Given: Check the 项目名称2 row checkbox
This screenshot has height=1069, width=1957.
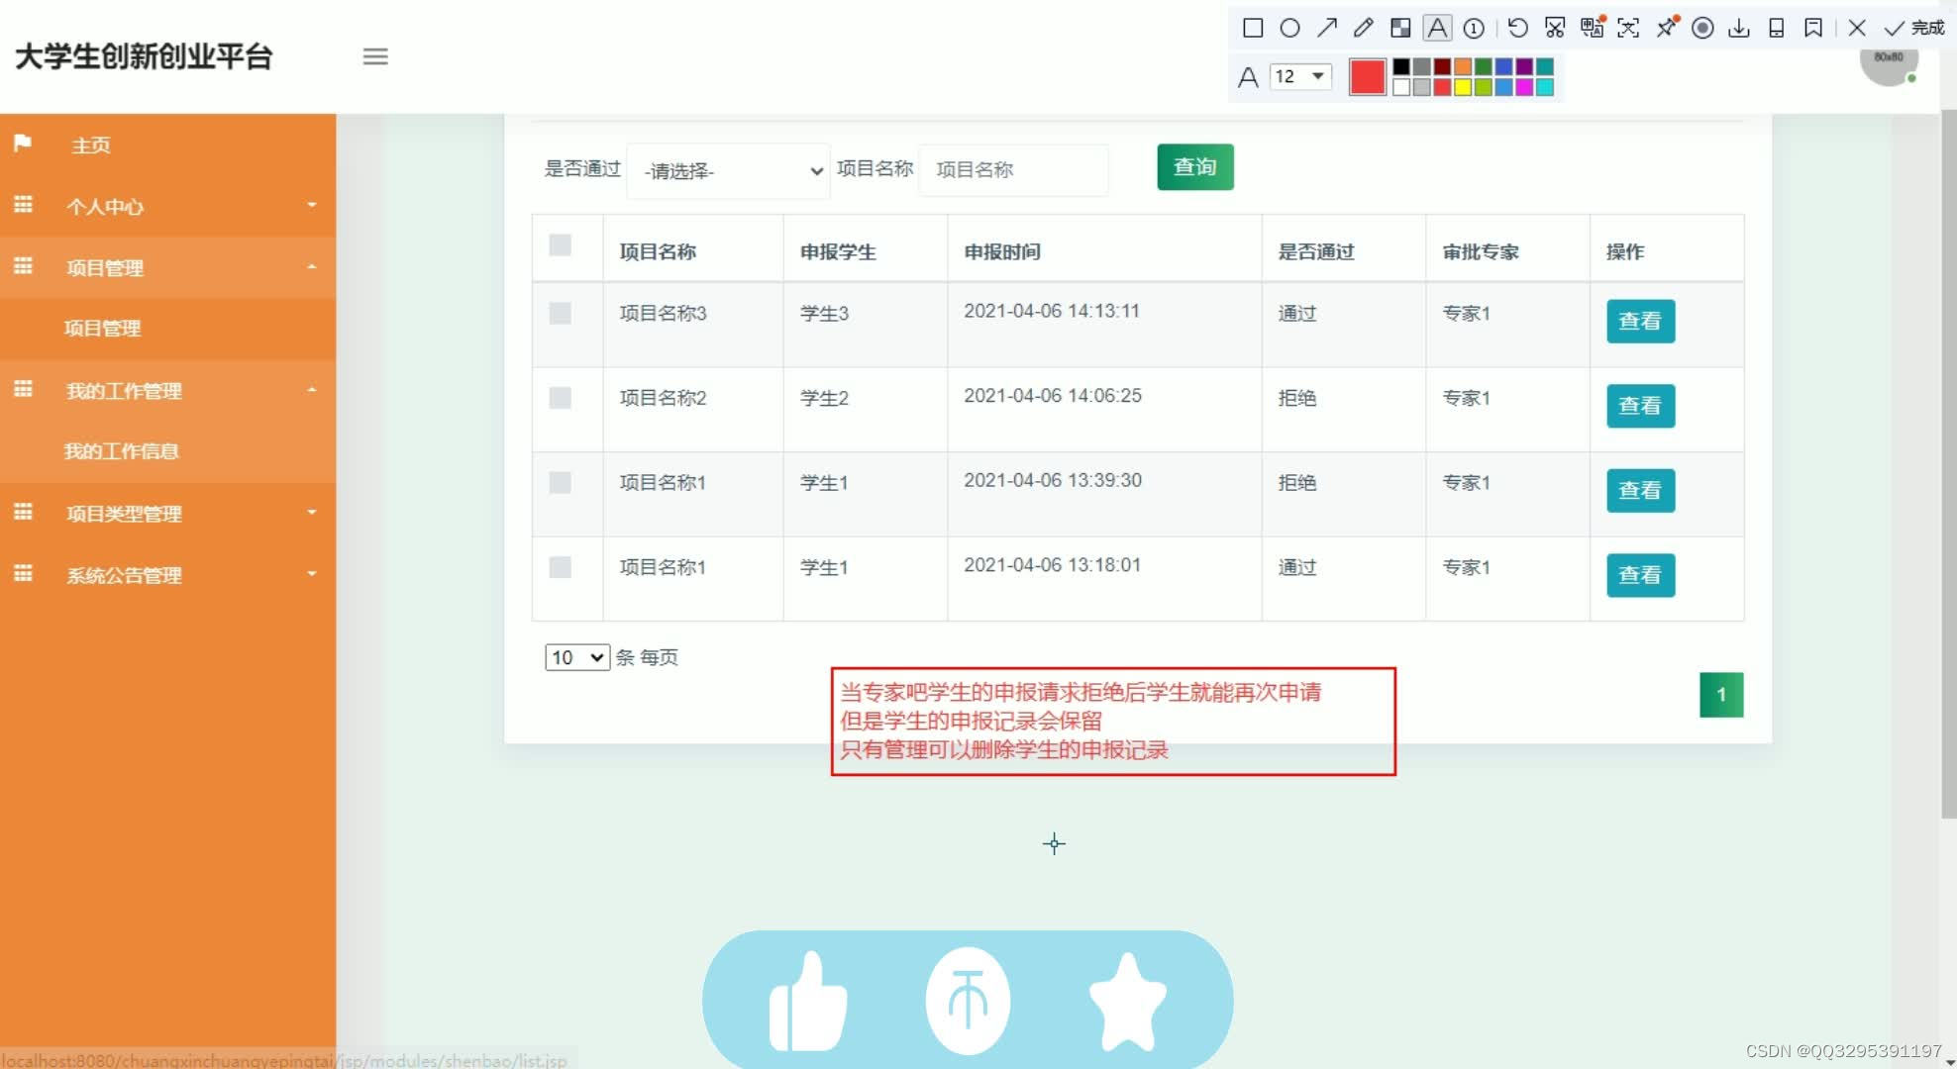Looking at the screenshot, I should 560,398.
